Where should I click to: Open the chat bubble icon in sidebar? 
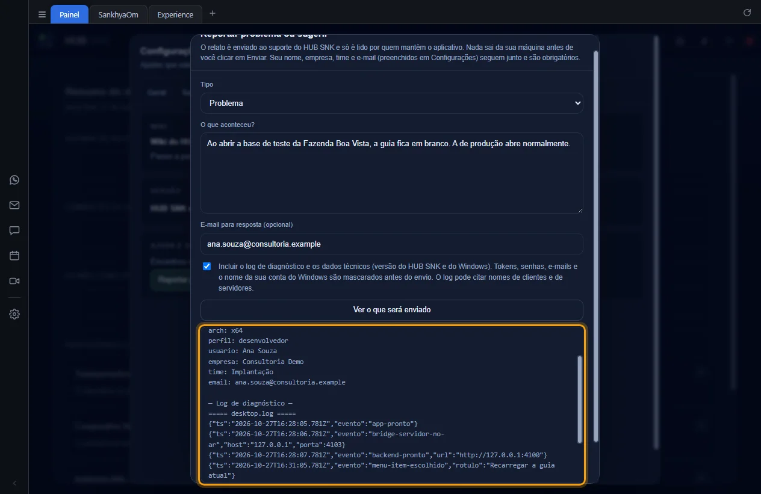(x=14, y=230)
